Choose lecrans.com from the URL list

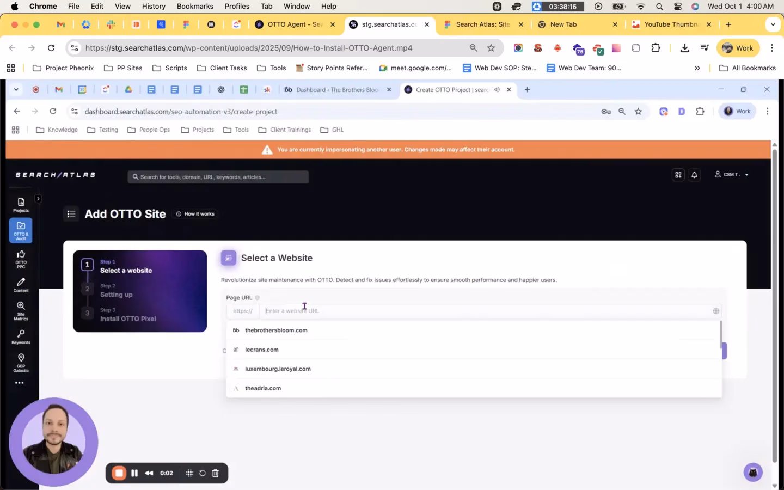click(x=261, y=350)
